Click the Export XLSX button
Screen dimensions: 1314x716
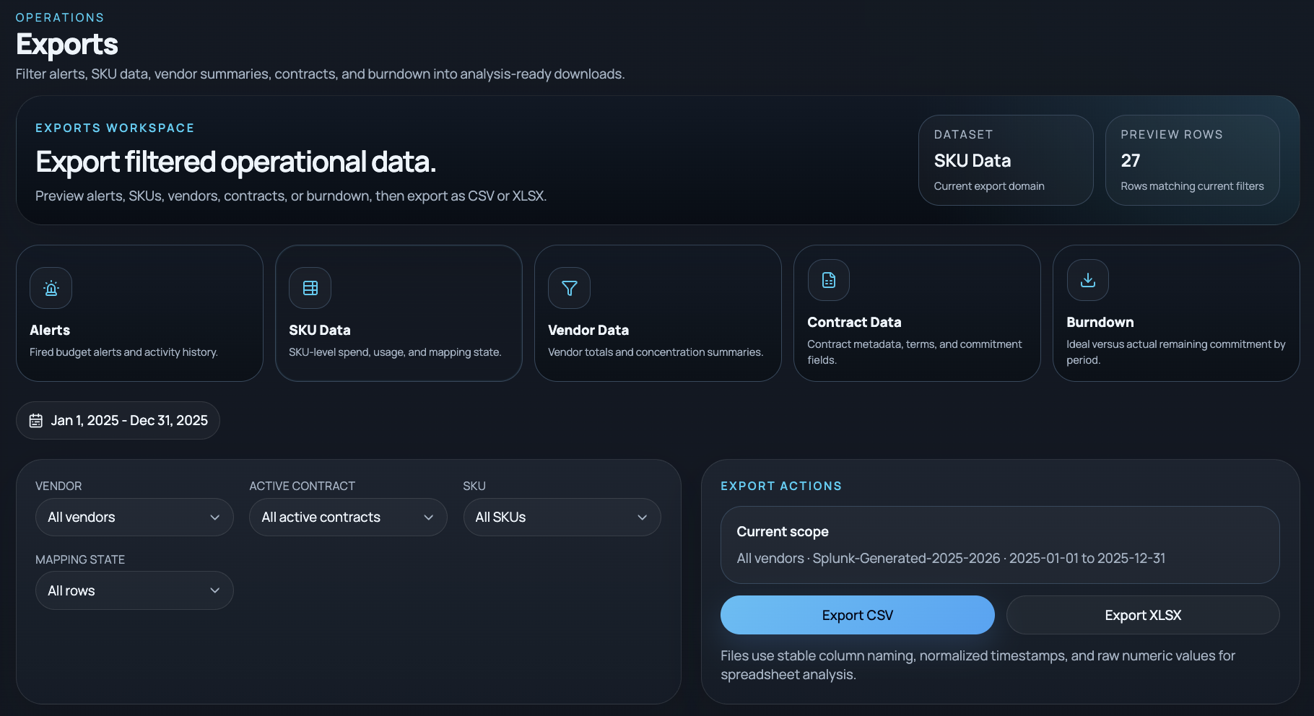point(1142,614)
